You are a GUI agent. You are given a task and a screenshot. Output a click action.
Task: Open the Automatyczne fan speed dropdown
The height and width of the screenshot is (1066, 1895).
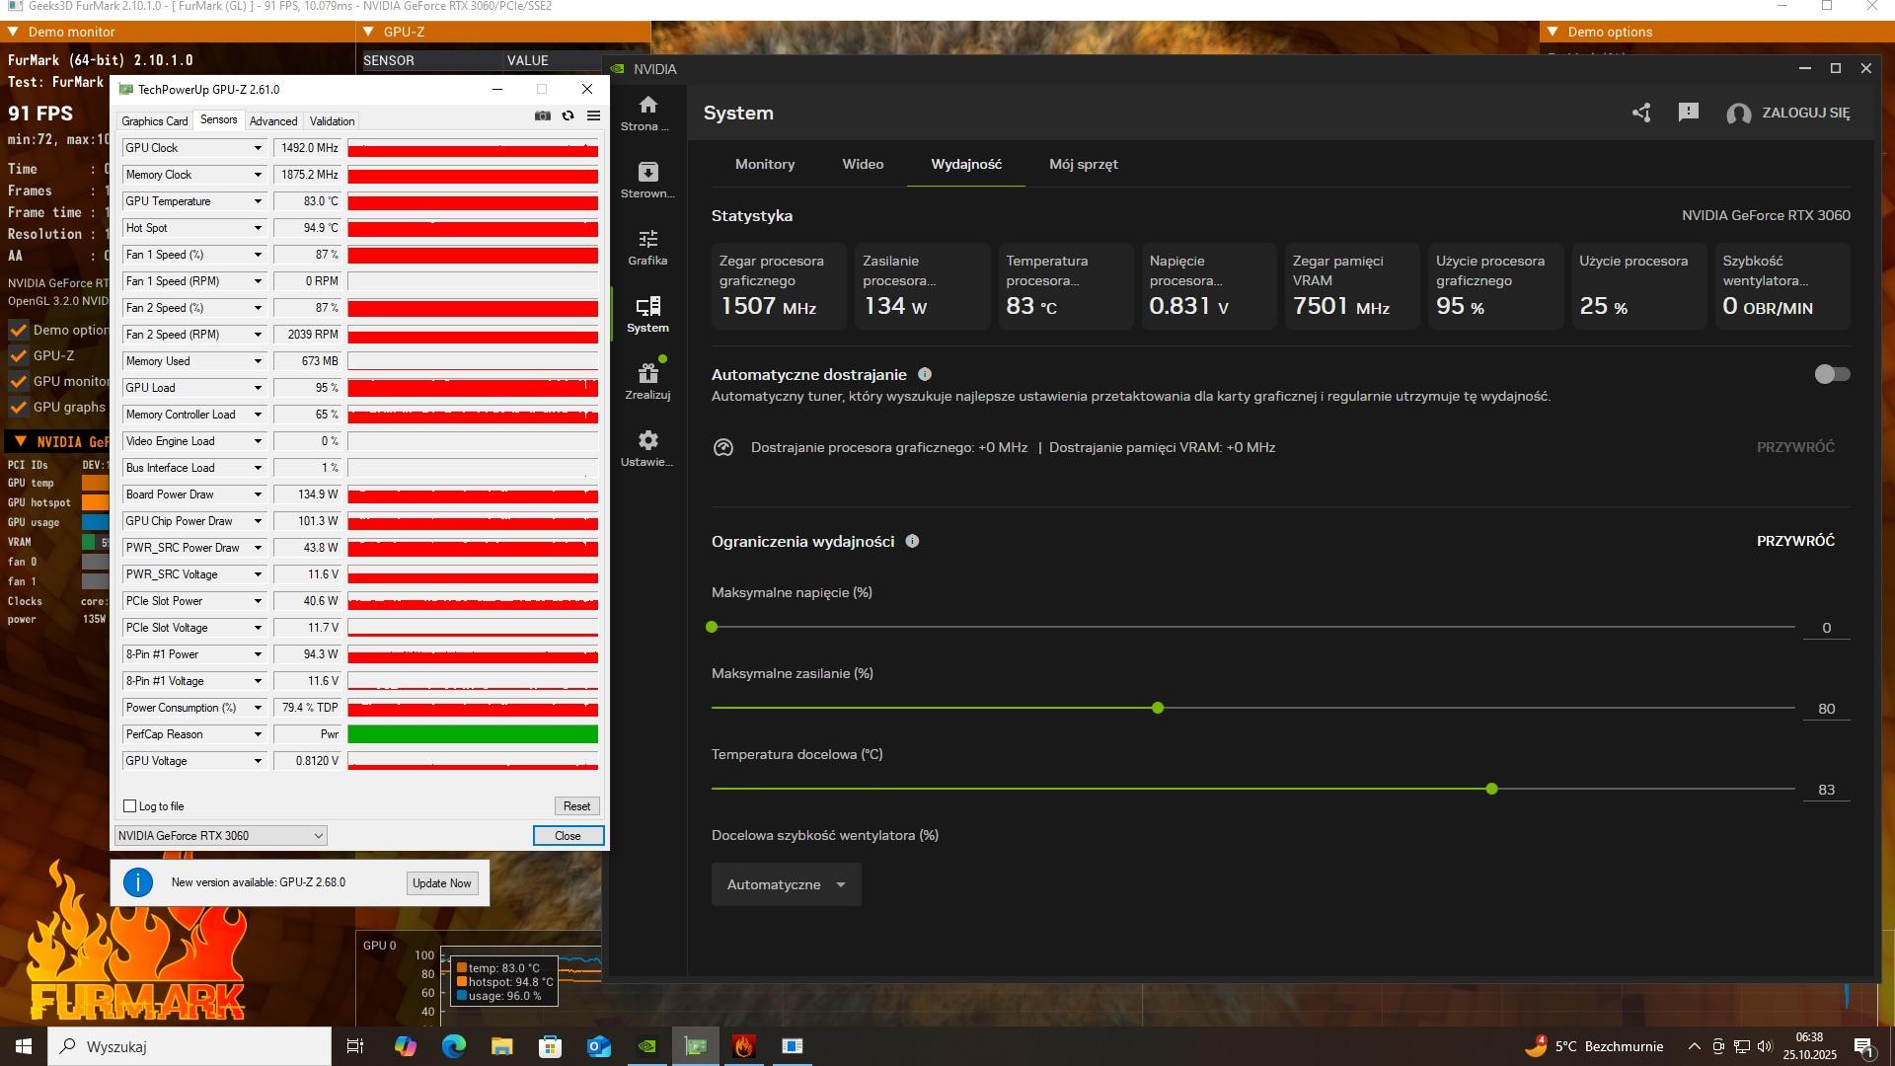click(786, 884)
